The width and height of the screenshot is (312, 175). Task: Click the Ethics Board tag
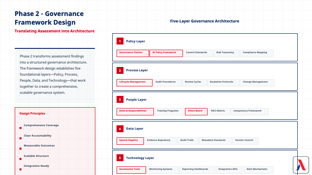coord(196,111)
